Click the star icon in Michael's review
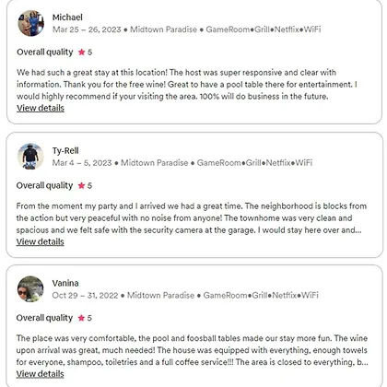The height and width of the screenshot is (387, 387). [81, 53]
